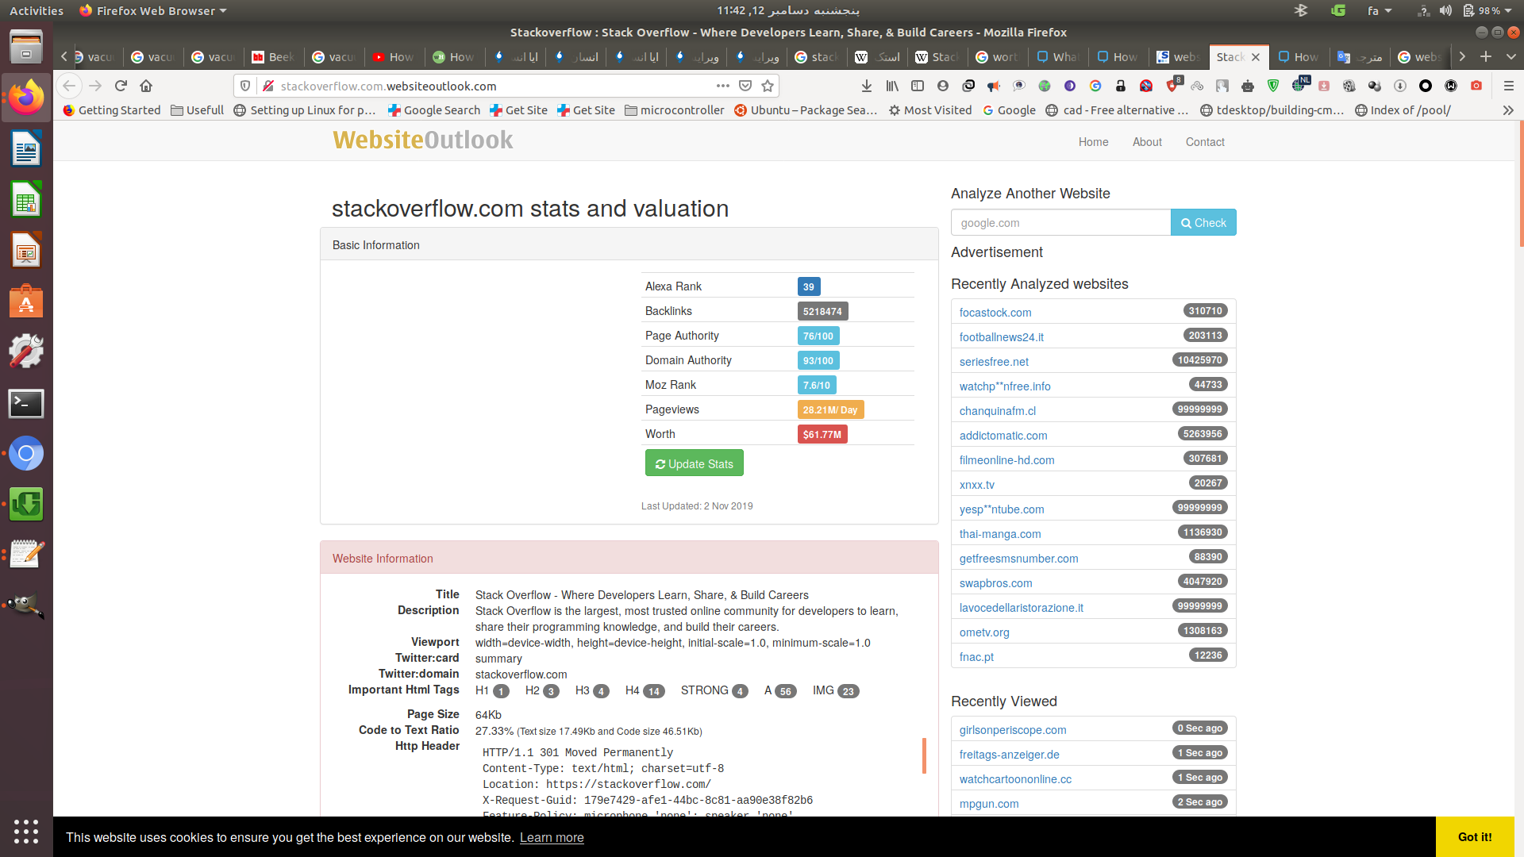Open the uBlock shield with badge 8
1524x857 pixels.
point(1173,85)
